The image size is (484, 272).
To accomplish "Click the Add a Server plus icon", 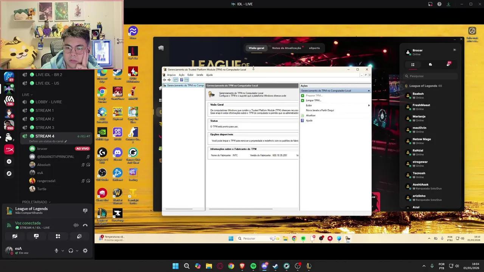I will point(9,162).
